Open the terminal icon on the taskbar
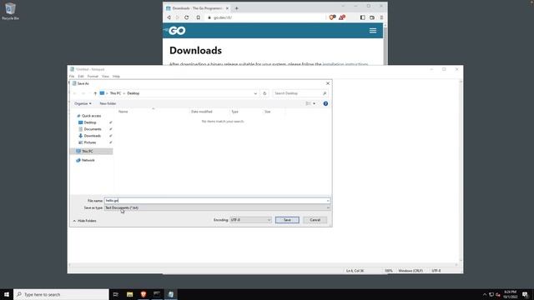This screenshot has height=300, width=534. pyautogui.click(x=157, y=294)
